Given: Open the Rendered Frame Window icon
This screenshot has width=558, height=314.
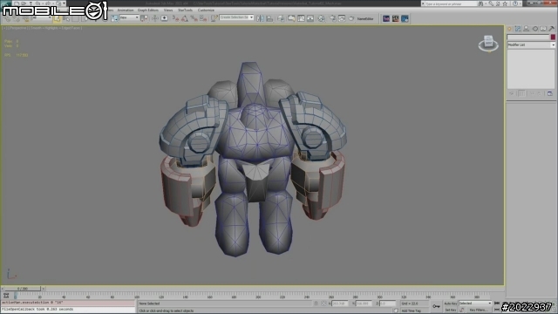Looking at the screenshot, I should tap(342, 18).
